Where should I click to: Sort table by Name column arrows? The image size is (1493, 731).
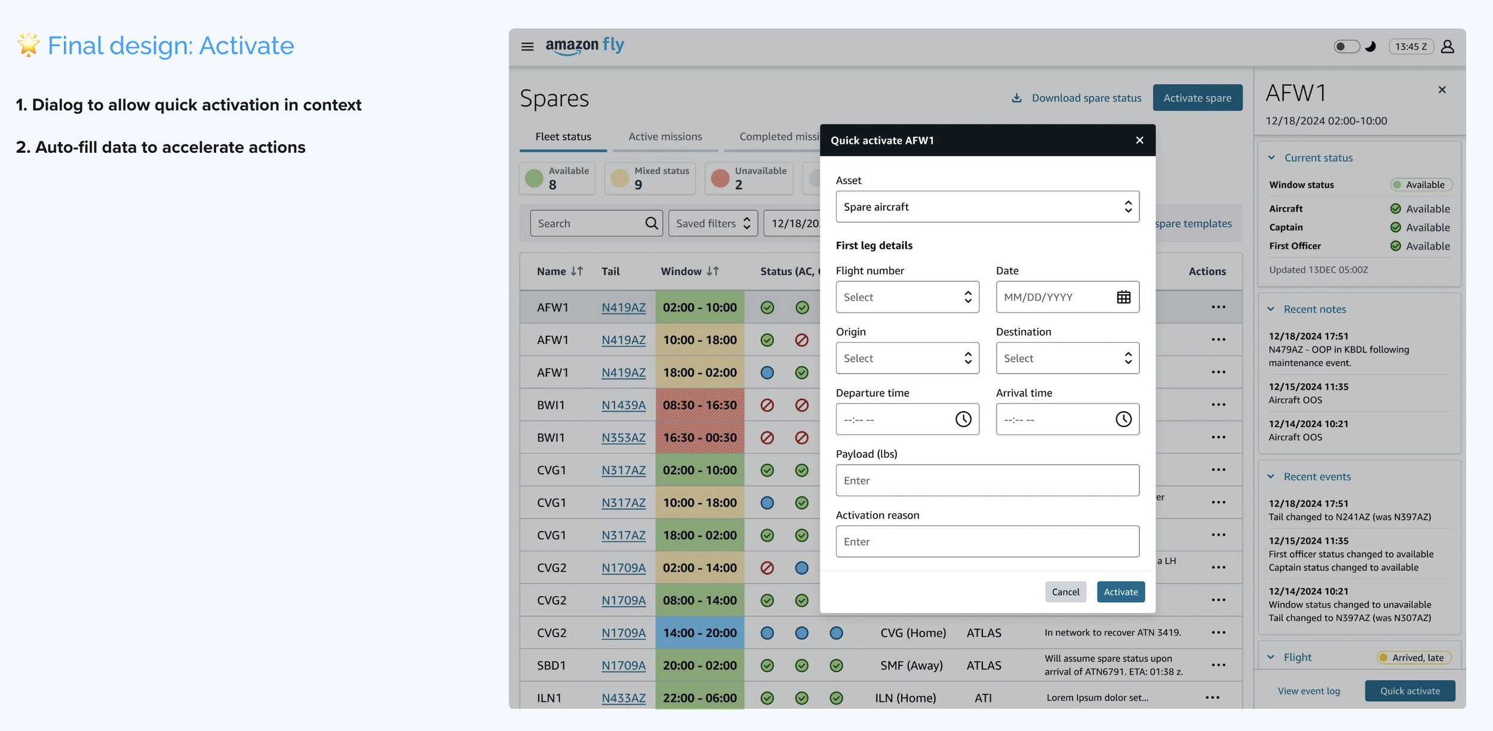(577, 272)
